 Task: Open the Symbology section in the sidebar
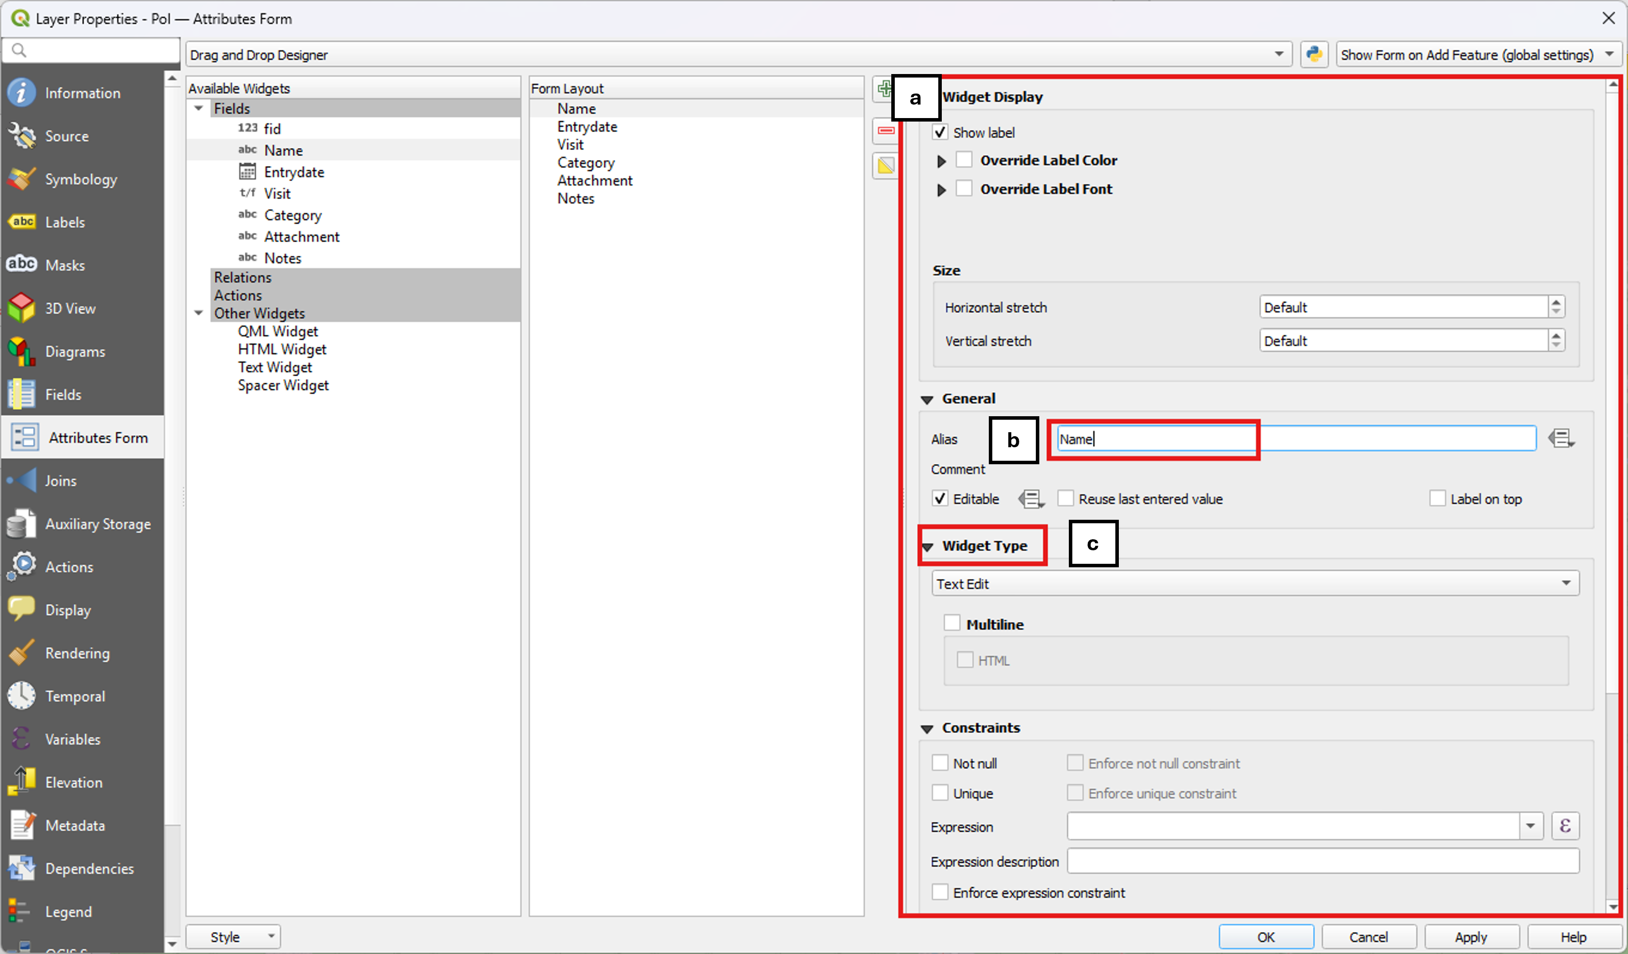click(81, 179)
